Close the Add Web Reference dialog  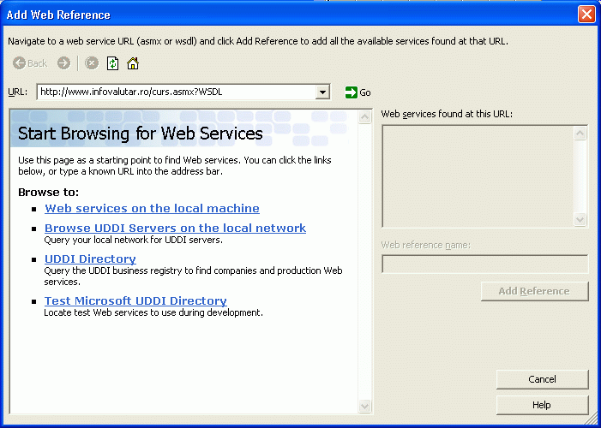pyautogui.click(x=586, y=15)
